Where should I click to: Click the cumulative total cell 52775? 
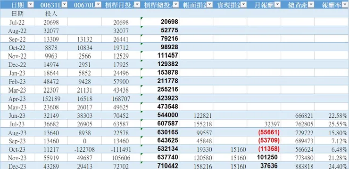(160, 30)
